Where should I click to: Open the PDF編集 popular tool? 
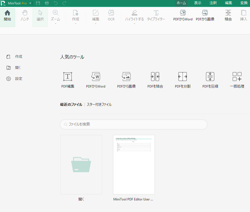coord(68,80)
